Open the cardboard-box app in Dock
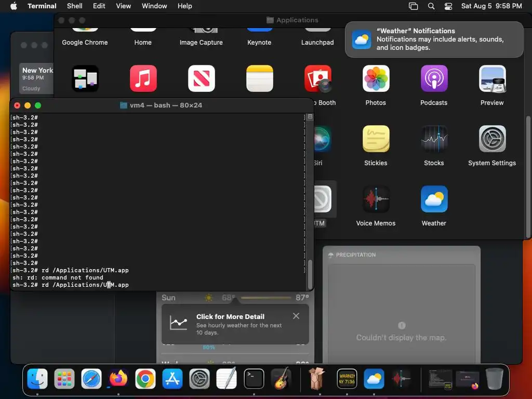 click(316, 379)
